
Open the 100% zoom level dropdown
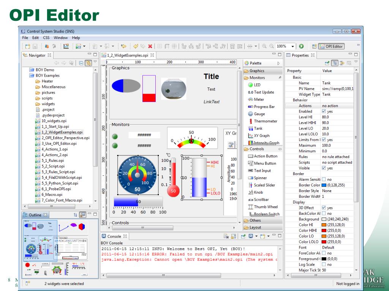[293, 46]
